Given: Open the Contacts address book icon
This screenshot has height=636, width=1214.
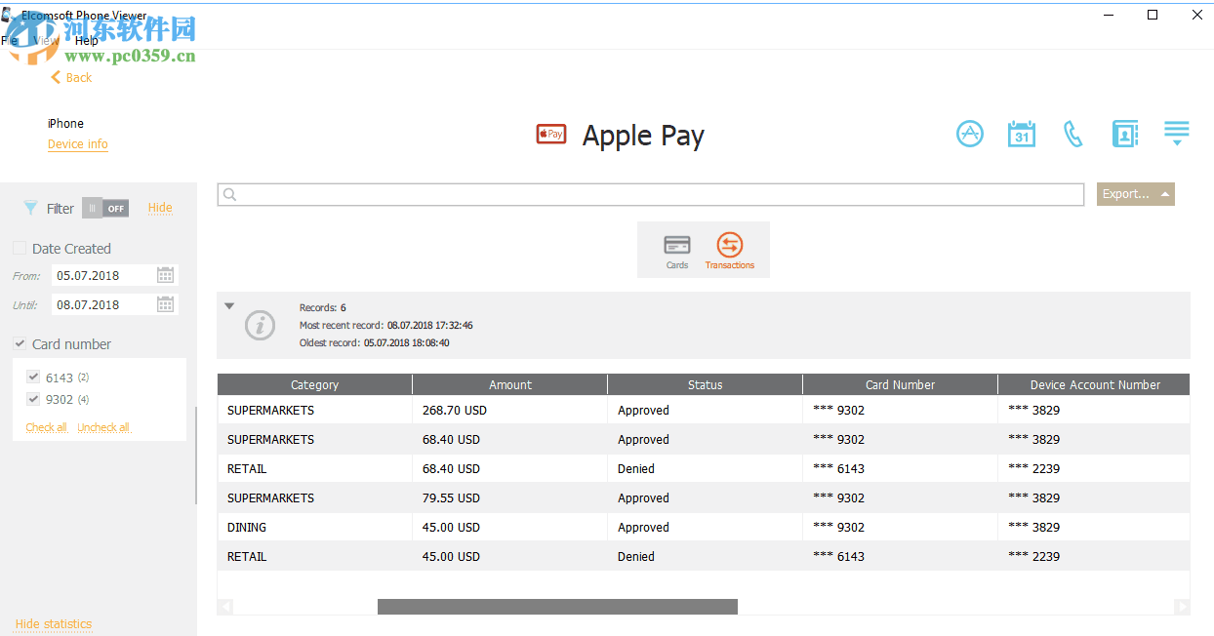Looking at the screenshot, I should pyautogui.click(x=1124, y=135).
